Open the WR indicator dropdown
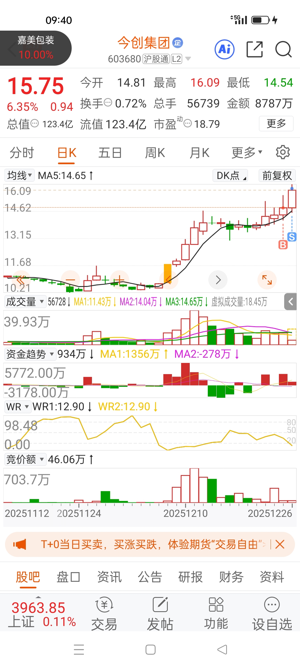The image size is (300, 668). coord(17,407)
